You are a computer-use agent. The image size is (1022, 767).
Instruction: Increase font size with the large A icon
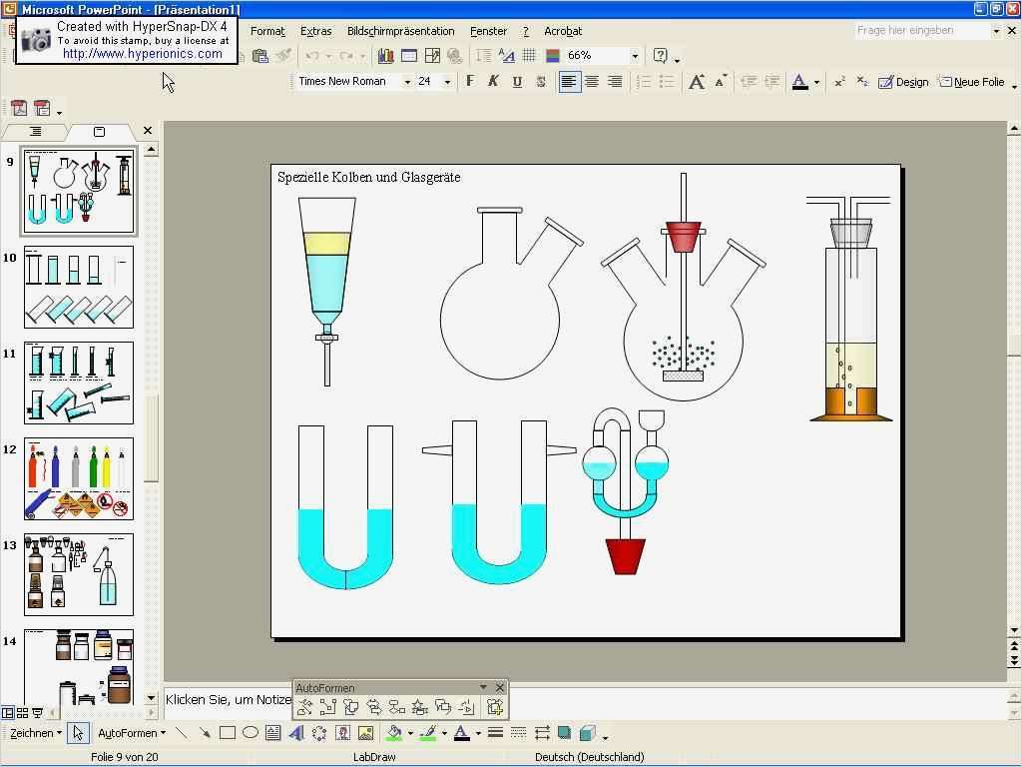697,82
